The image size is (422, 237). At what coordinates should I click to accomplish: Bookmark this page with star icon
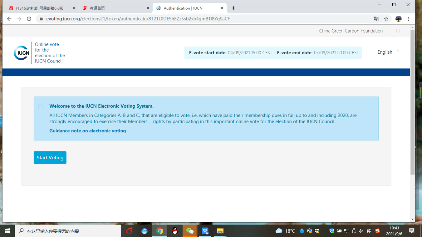[x=386, y=19]
